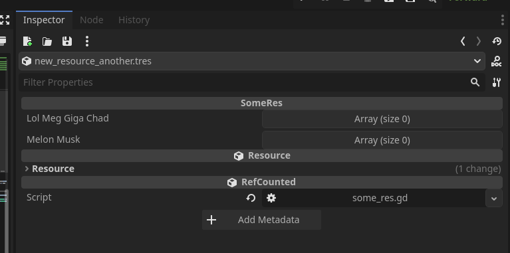
Task: Open the Inspector dock options menu
Action: coord(503,20)
